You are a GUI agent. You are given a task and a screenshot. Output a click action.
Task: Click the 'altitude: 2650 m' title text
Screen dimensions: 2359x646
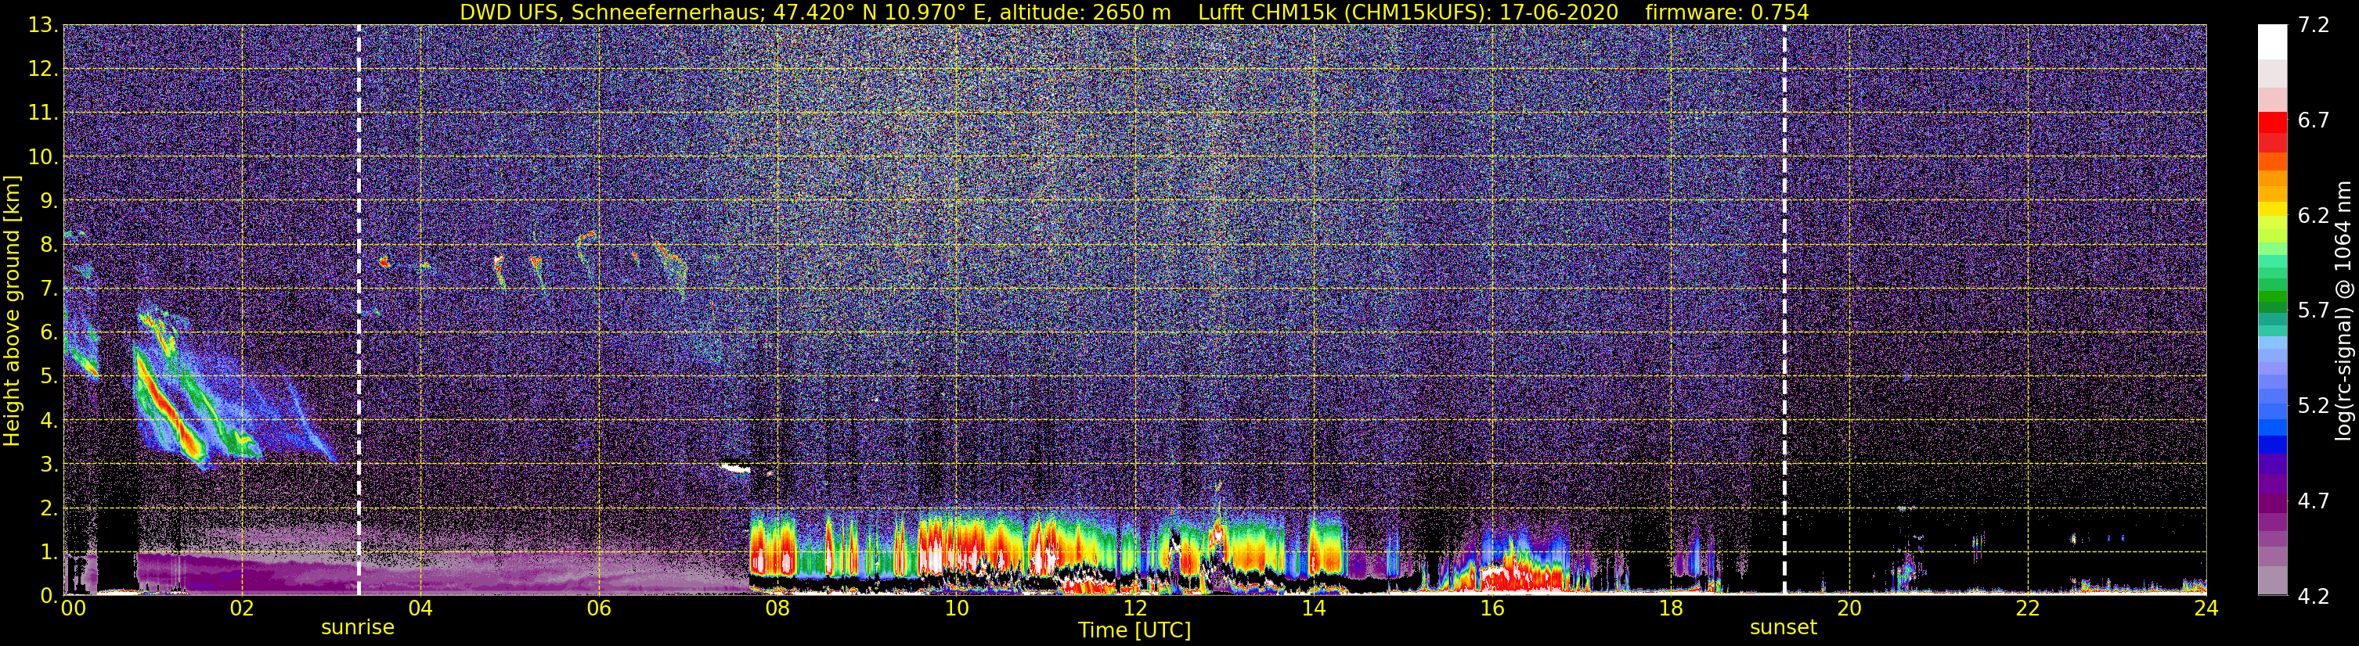(x=1084, y=12)
